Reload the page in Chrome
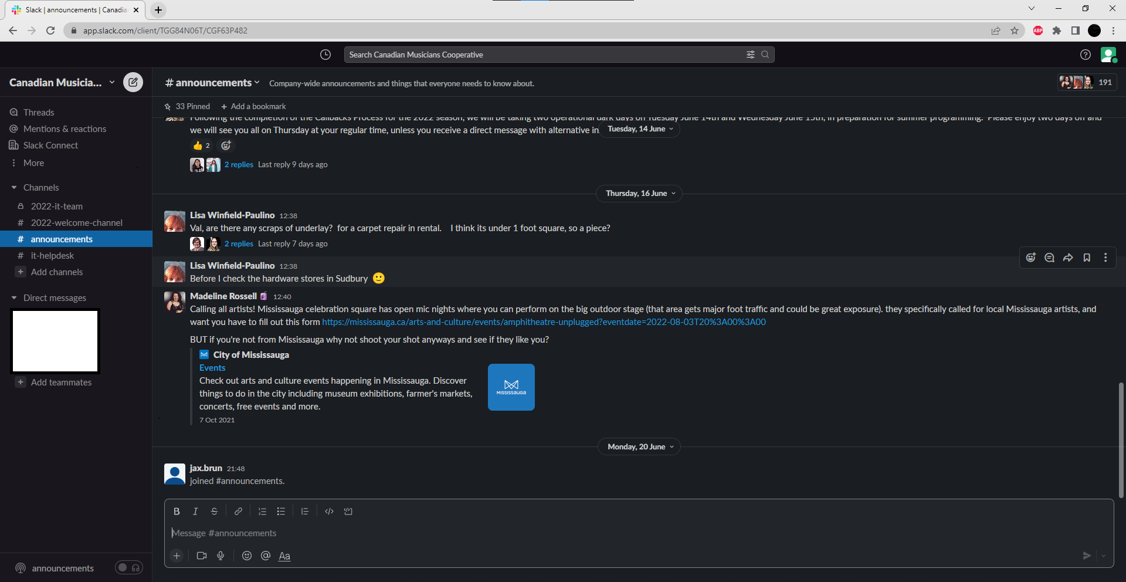Image resolution: width=1126 pixels, height=582 pixels. [x=50, y=31]
